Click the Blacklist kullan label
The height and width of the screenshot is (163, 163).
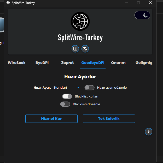(x=86, y=96)
